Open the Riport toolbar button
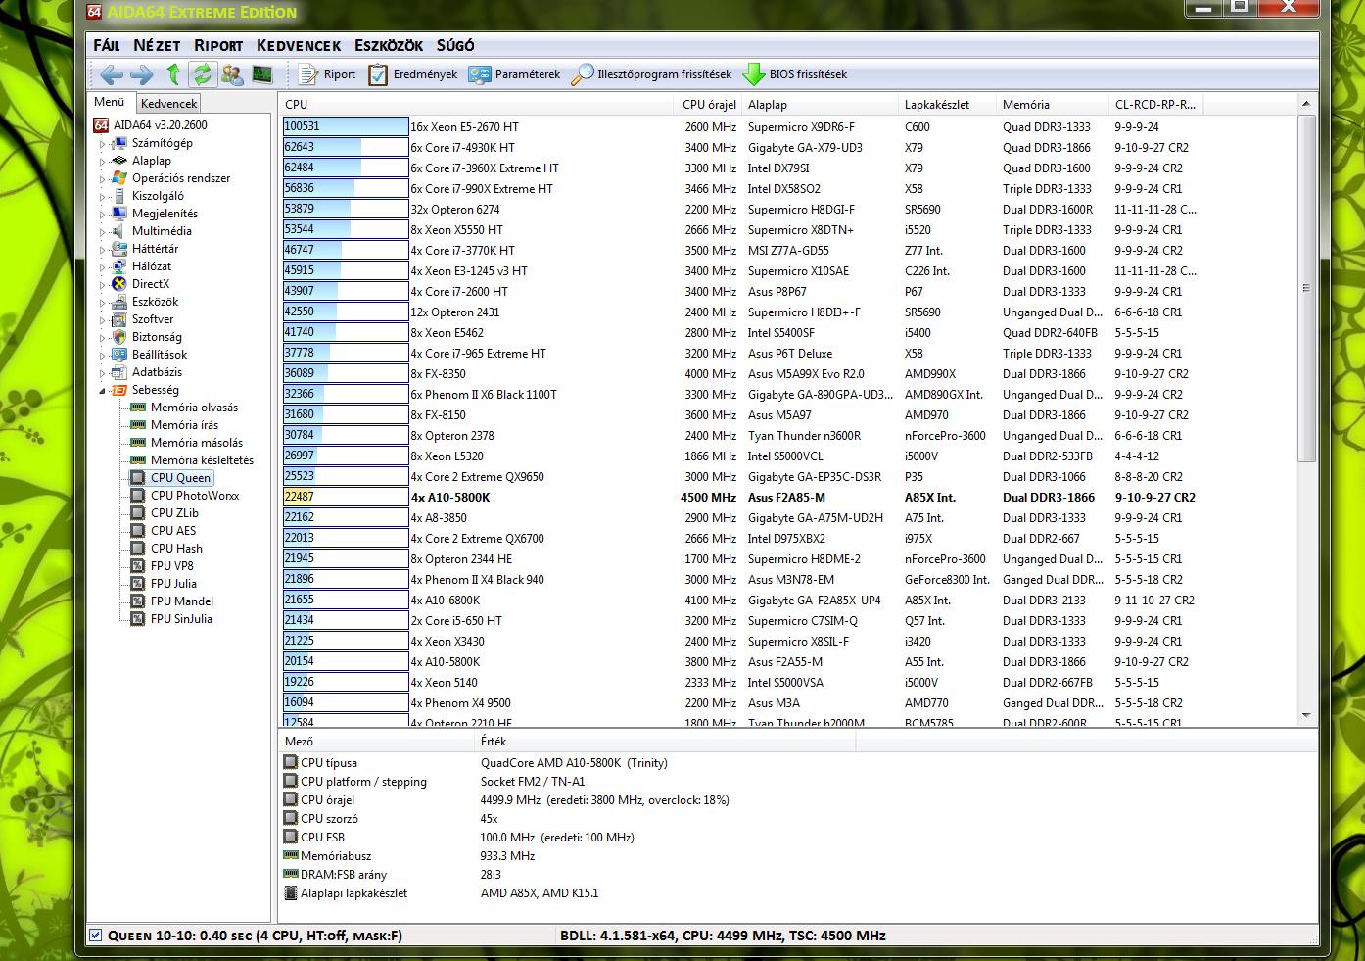This screenshot has height=961, width=1365. (x=327, y=74)
